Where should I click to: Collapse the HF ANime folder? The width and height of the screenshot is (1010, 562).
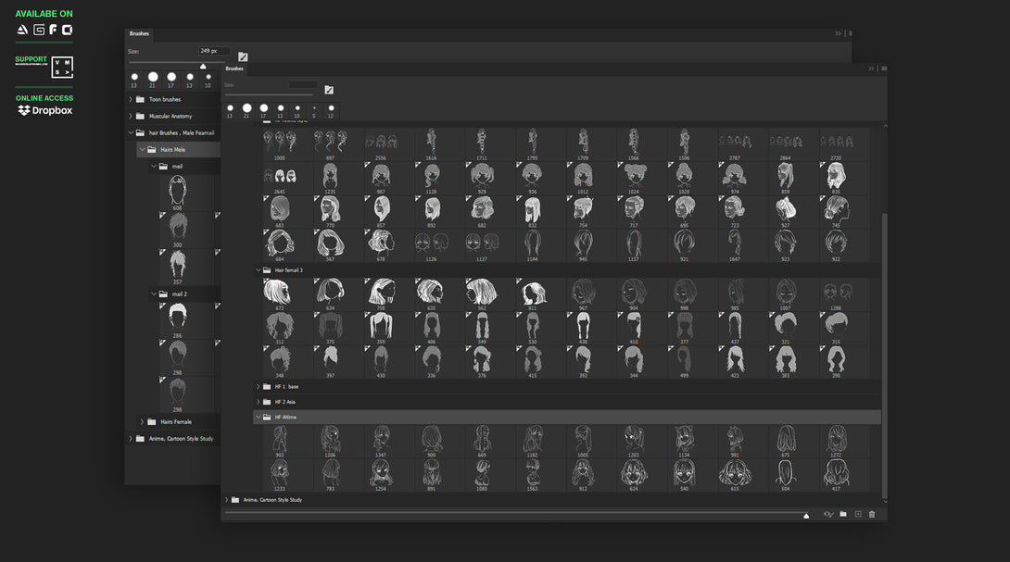coord(259,418)
